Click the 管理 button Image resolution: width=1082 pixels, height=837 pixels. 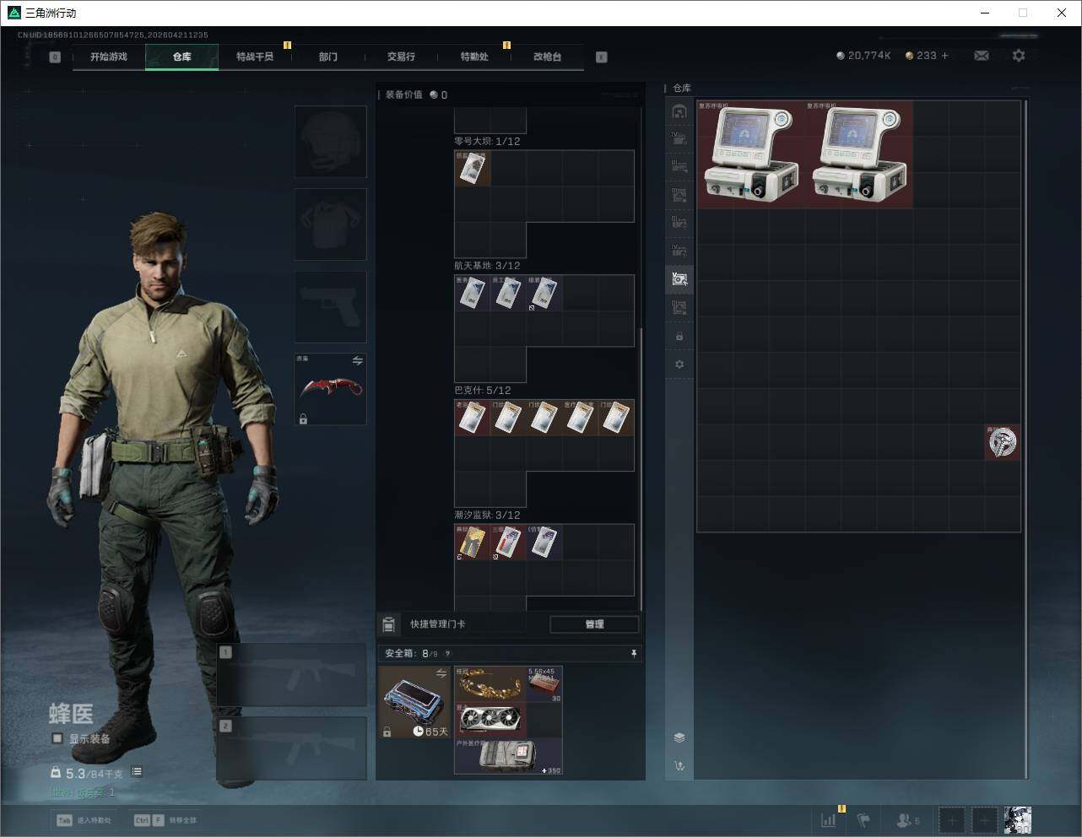point(594,624)
